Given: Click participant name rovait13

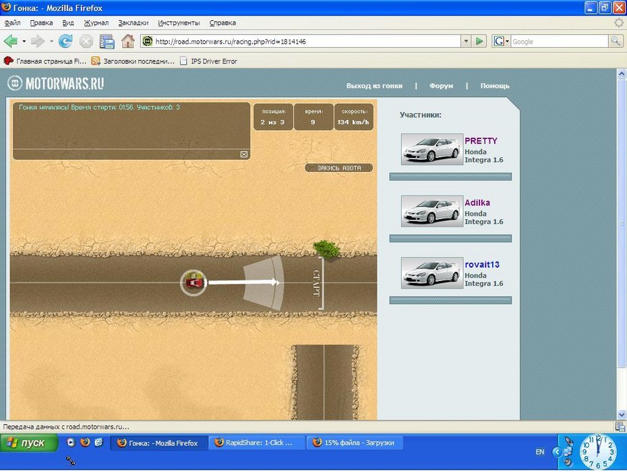Looking at the screenshot, I should click(x=482, y=264).
